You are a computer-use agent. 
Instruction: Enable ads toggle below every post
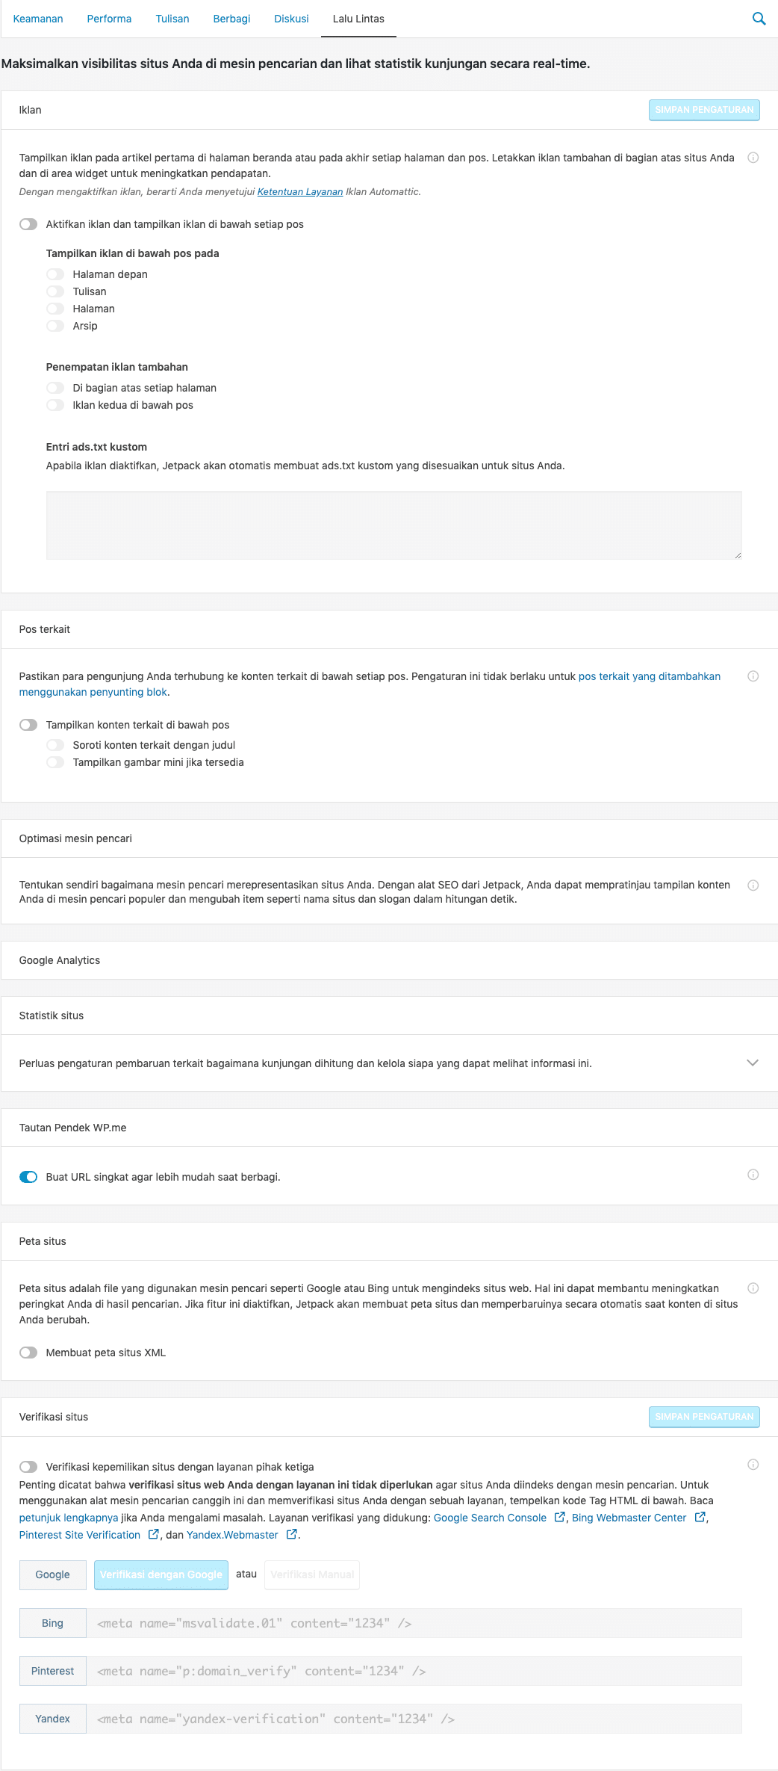[28, 224]
